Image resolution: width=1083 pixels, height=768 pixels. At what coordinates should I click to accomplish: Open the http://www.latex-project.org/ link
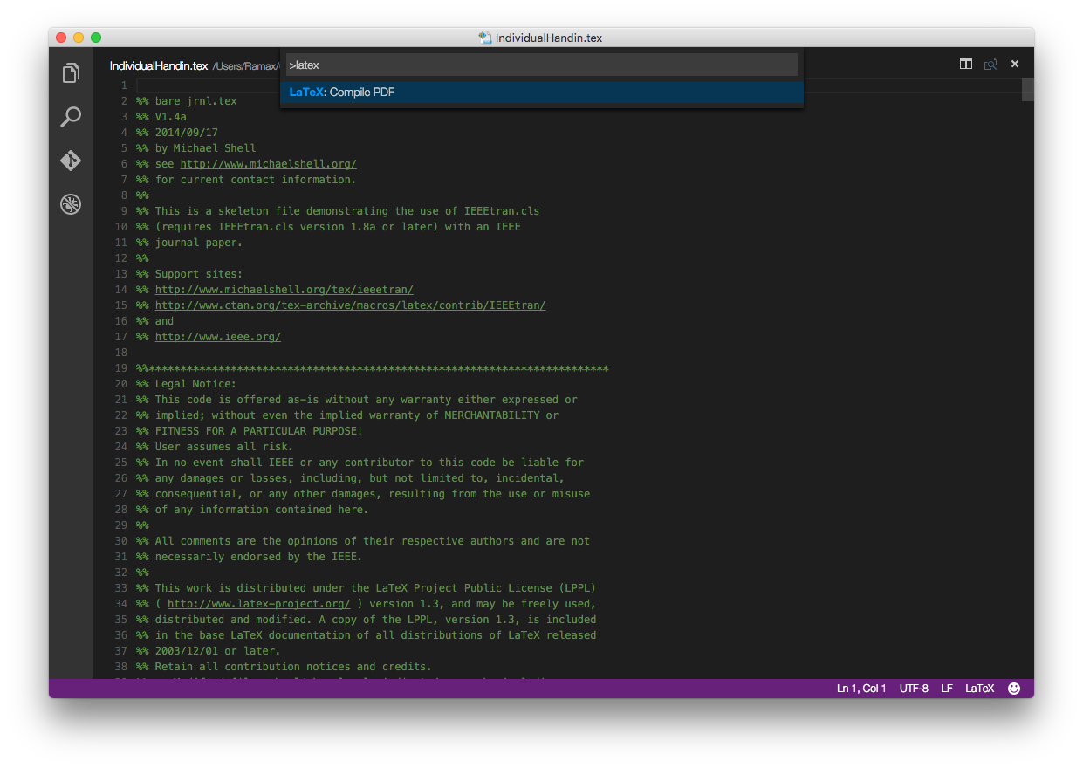coord(258,603)
